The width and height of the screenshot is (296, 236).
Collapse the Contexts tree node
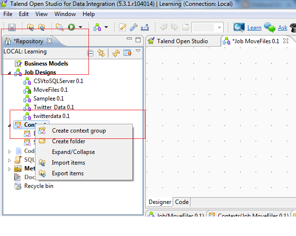click(x=9, y=125)
